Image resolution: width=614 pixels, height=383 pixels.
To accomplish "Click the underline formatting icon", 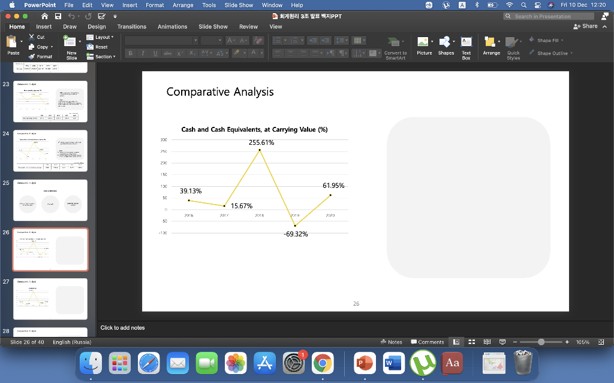I will [156, 53].
